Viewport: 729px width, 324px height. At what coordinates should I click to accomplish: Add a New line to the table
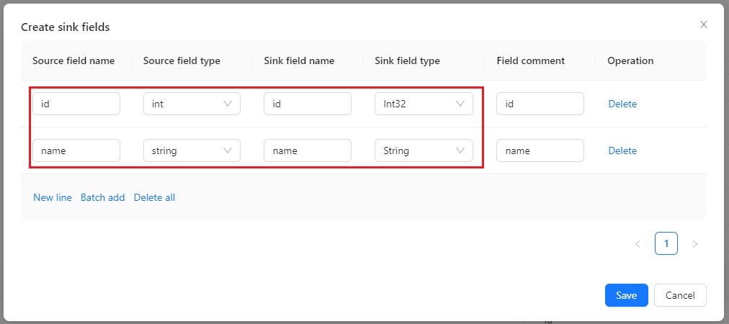(x=53, y=197)
